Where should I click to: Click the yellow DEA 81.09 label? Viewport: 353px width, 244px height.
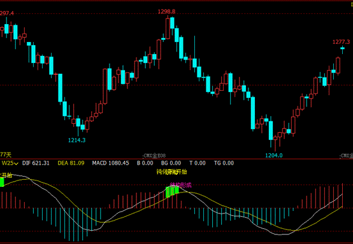tap(71, 163)
